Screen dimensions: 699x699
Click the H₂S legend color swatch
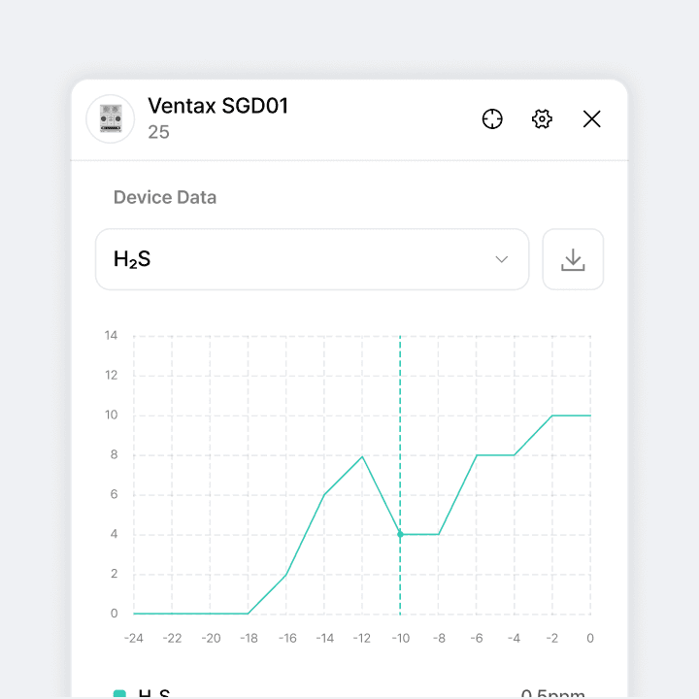tap(119, 694)
